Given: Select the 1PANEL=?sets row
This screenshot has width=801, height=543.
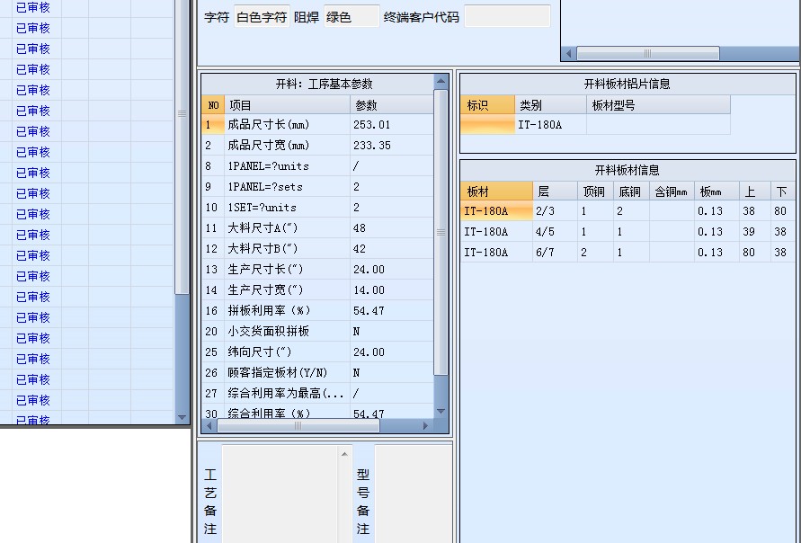Looking at the screenshot, I should click(317, 187).
